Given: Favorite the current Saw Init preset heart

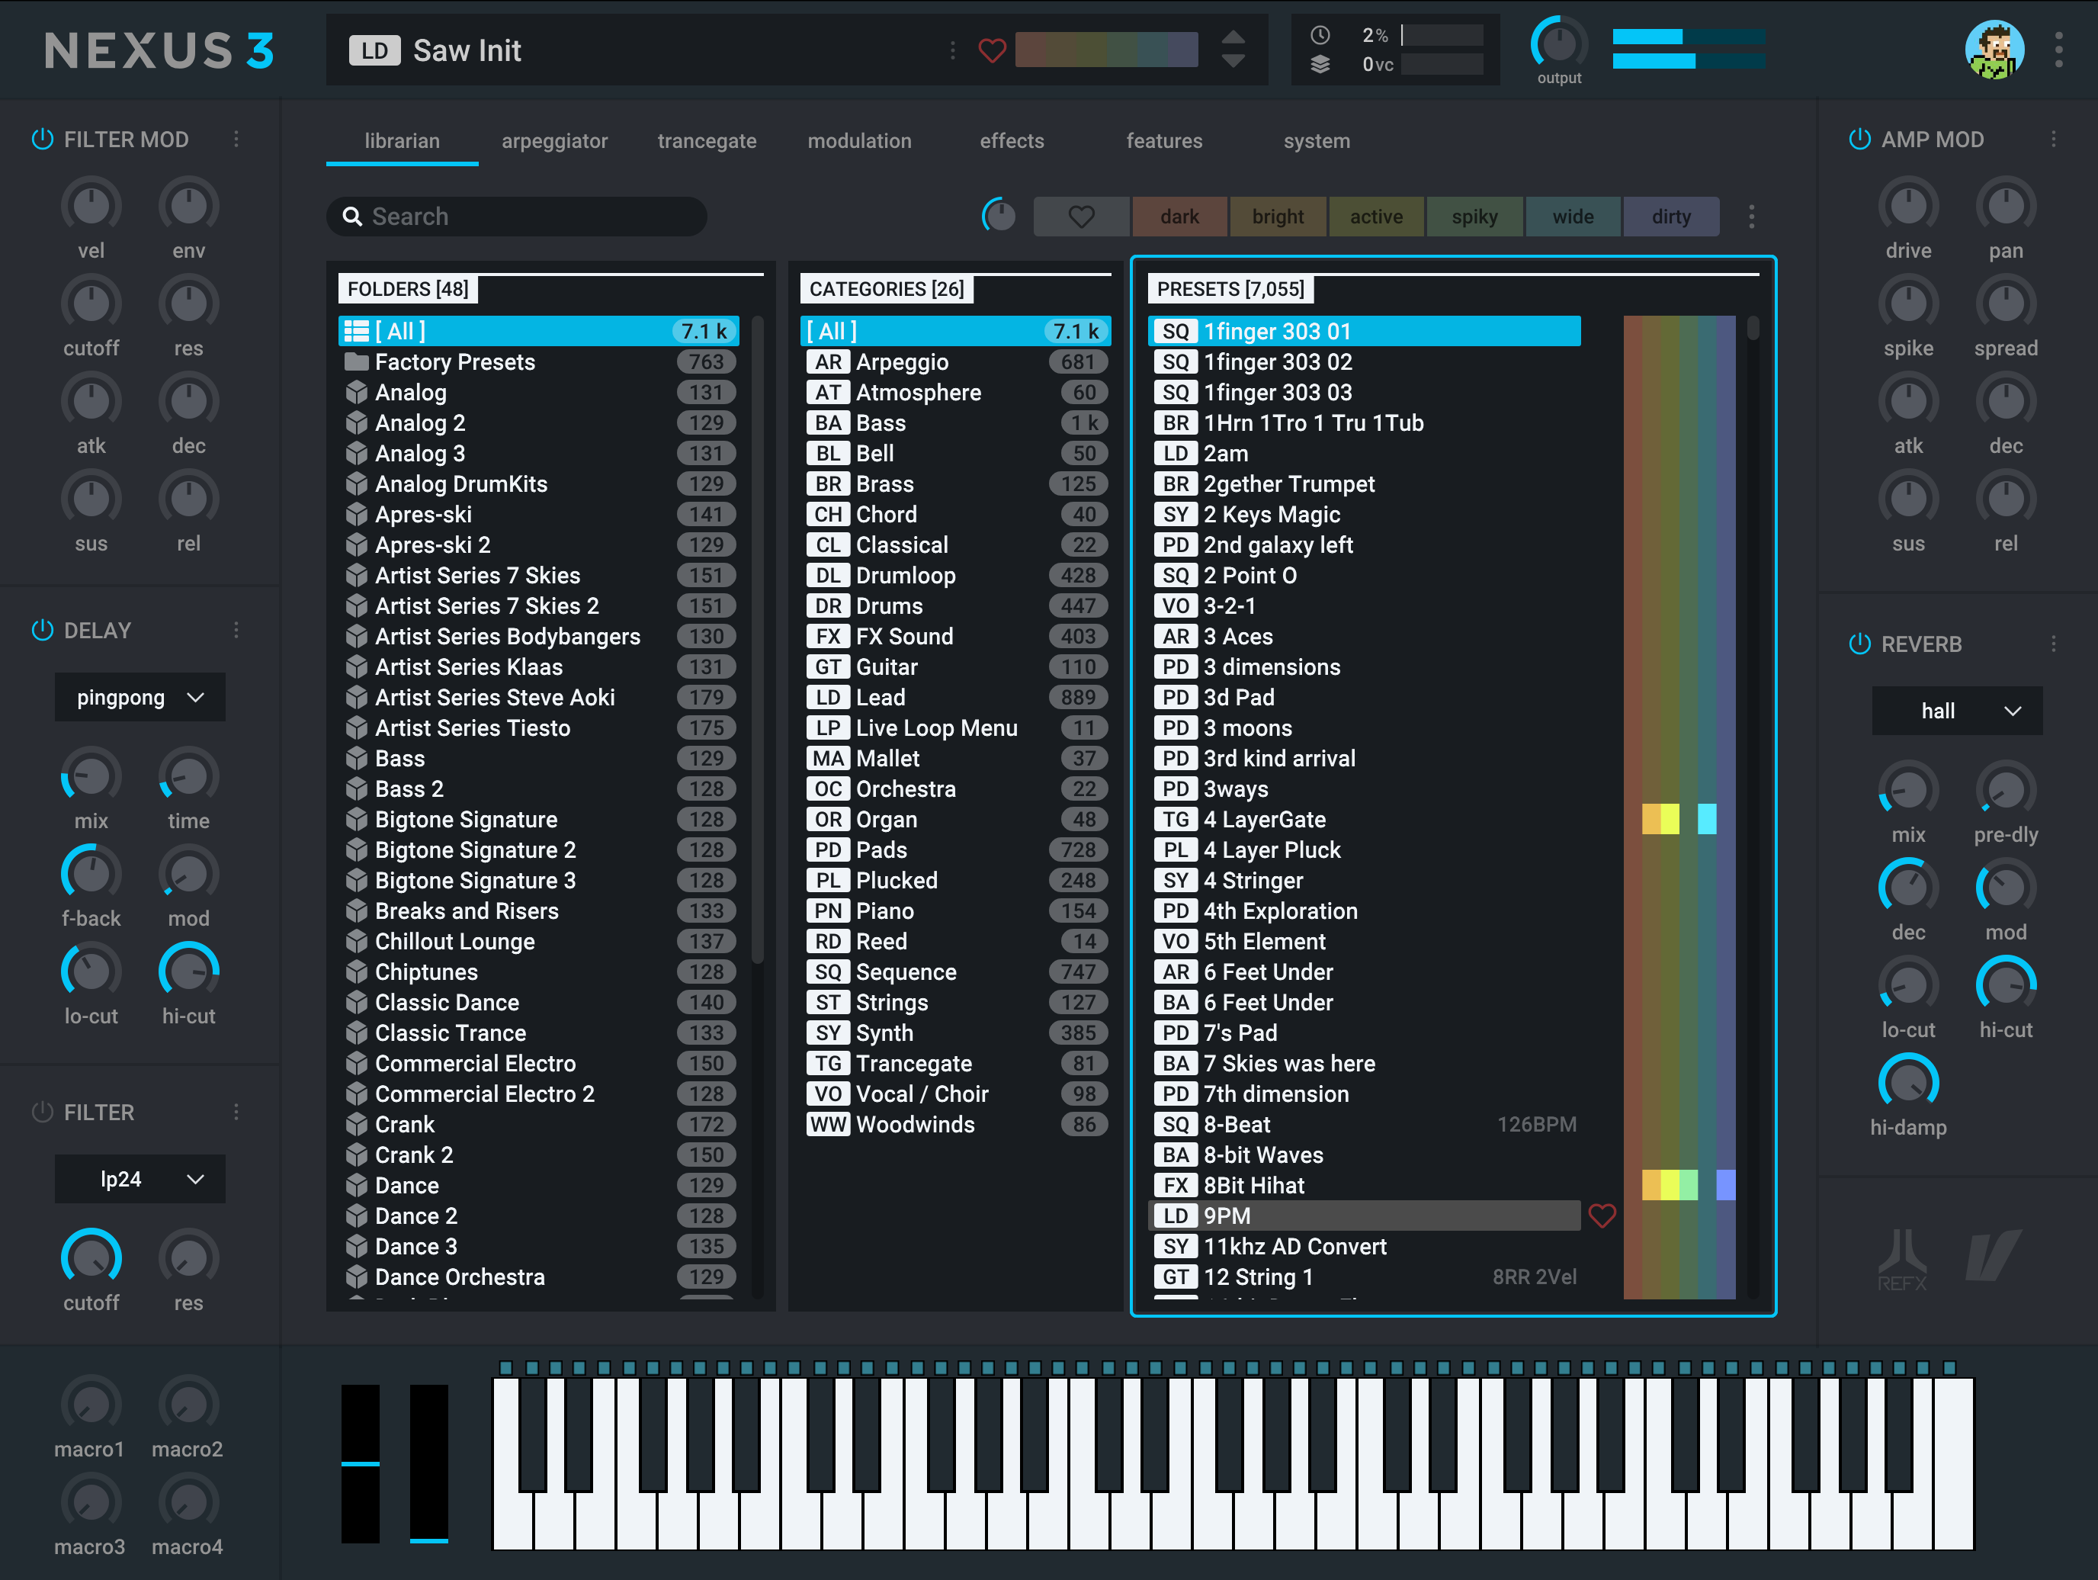Looking at the screenshot, I should point(991,50).
